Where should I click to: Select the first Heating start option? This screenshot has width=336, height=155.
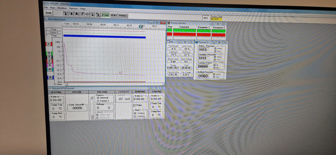[135, 113]
